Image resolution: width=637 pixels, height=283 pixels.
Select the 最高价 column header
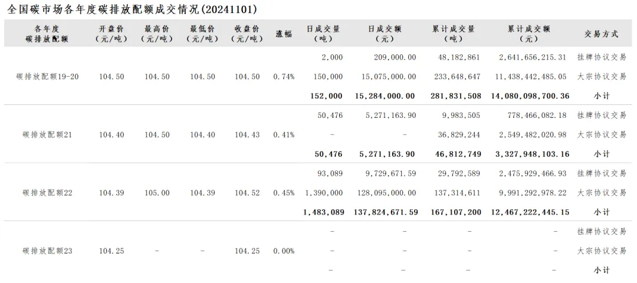tap(157, 34)
